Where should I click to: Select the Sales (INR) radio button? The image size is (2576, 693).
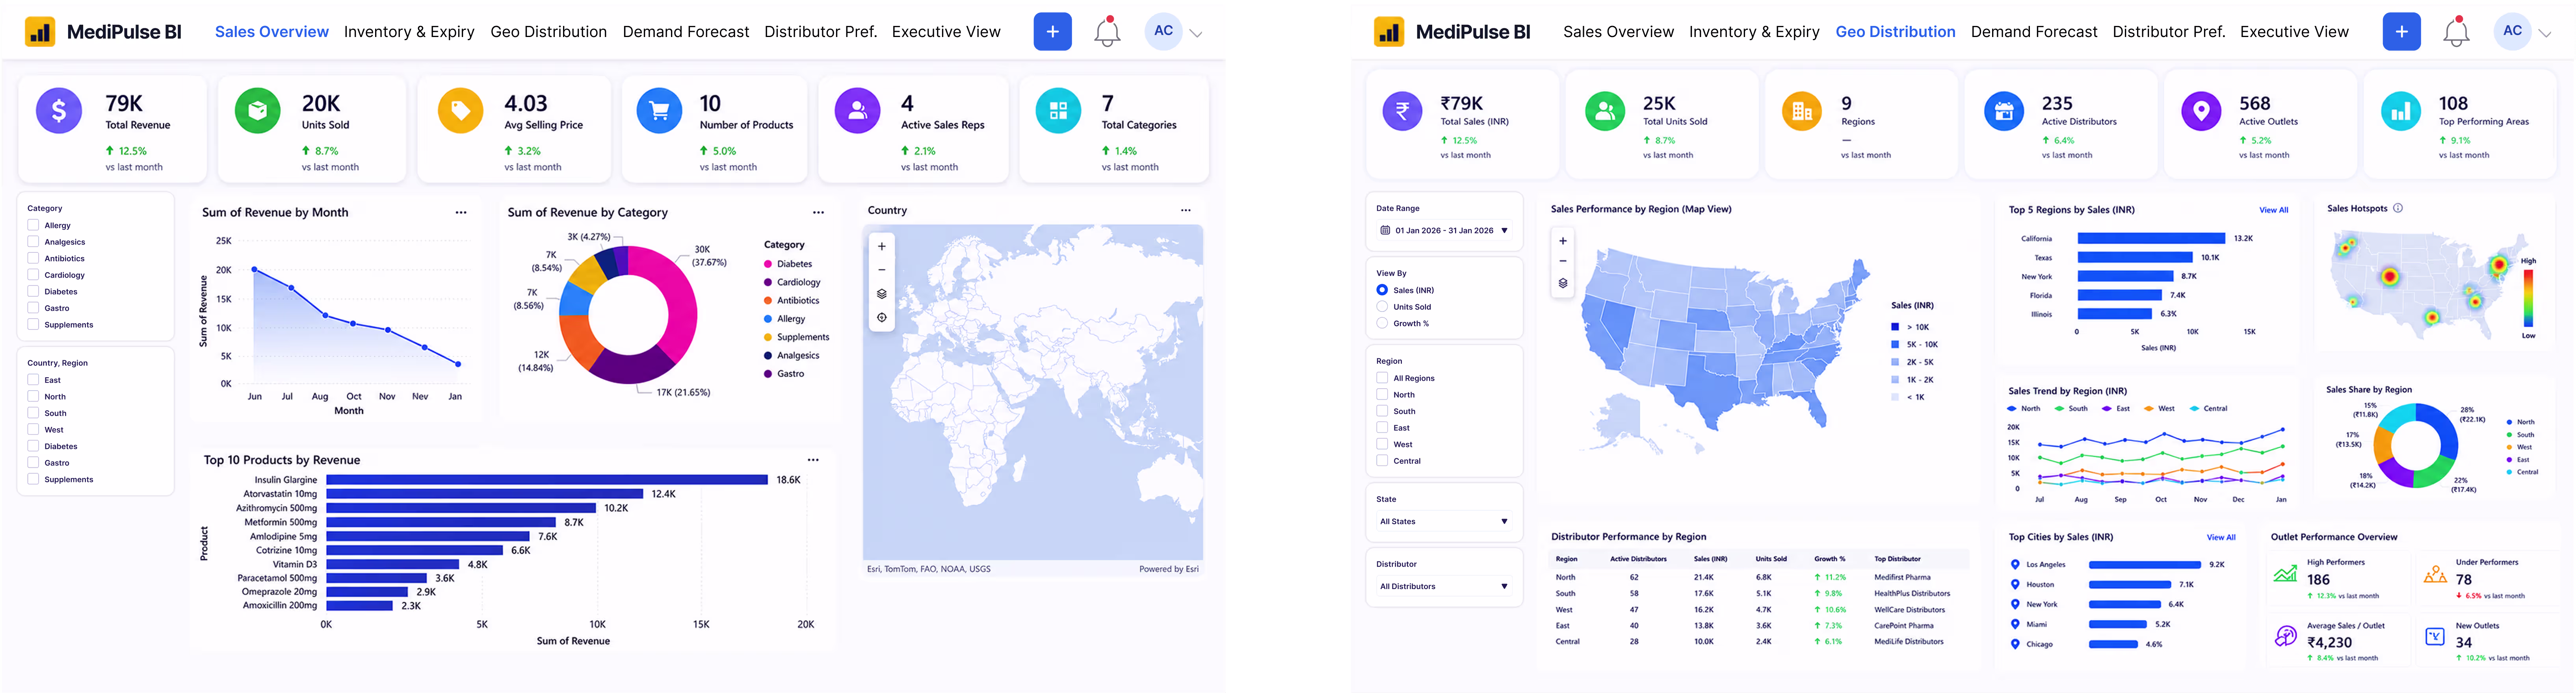(x=1382, y=290)
